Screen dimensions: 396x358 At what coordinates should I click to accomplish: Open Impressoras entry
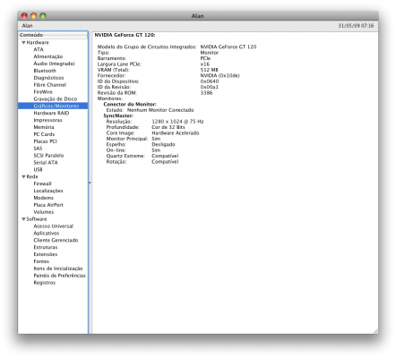point(47,120)
